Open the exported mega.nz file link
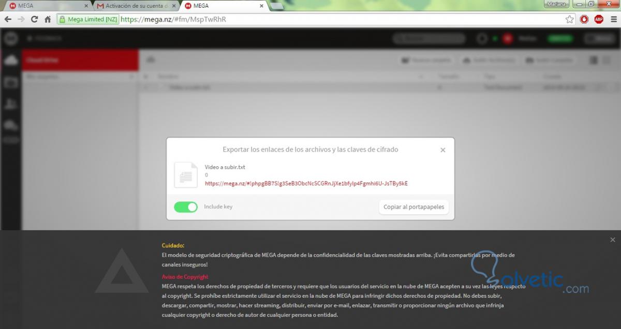 (306, 183)
